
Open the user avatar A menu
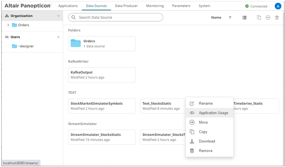pyautogui.click(x=278, y=6)
